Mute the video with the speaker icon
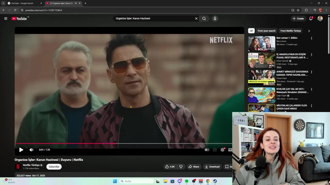This screenshot has height=185, width=330. coord(31,150)
